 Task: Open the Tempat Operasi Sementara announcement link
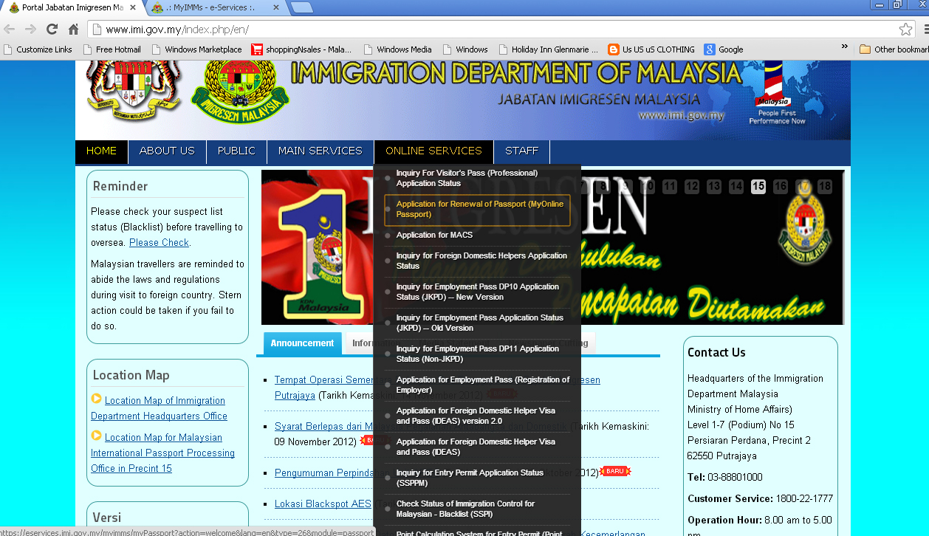323,380
